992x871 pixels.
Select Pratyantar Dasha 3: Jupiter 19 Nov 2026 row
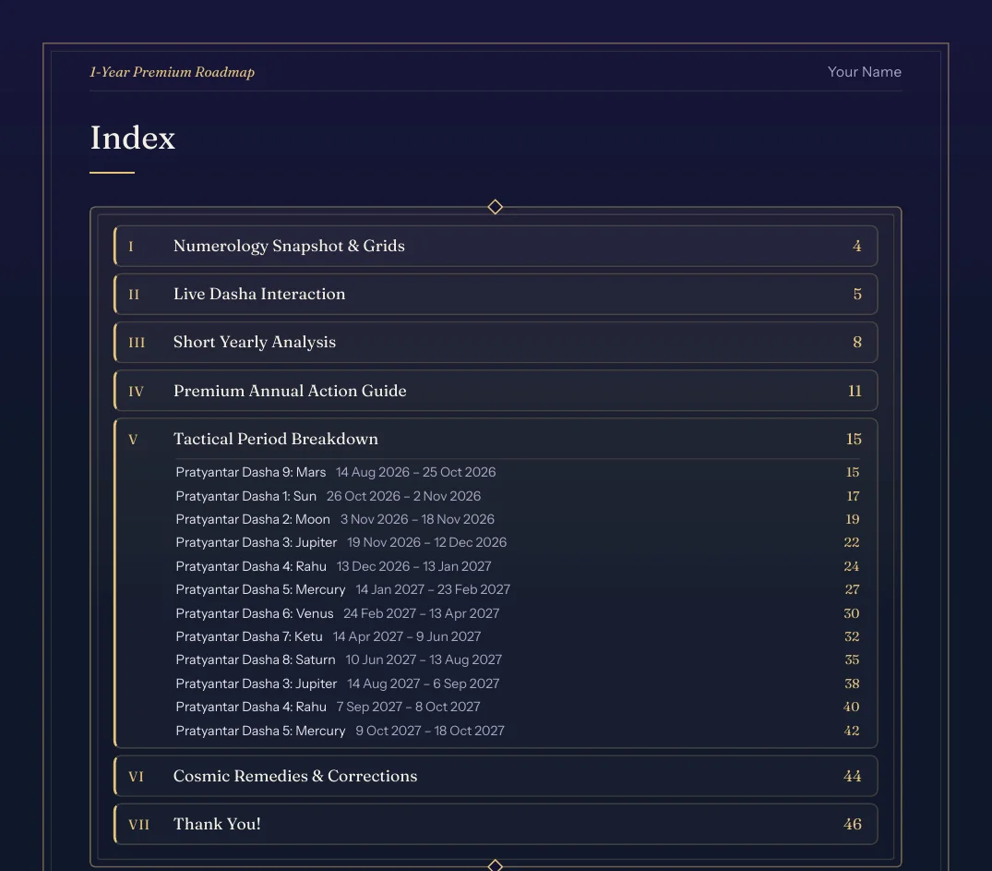click(x=518, y=543)
